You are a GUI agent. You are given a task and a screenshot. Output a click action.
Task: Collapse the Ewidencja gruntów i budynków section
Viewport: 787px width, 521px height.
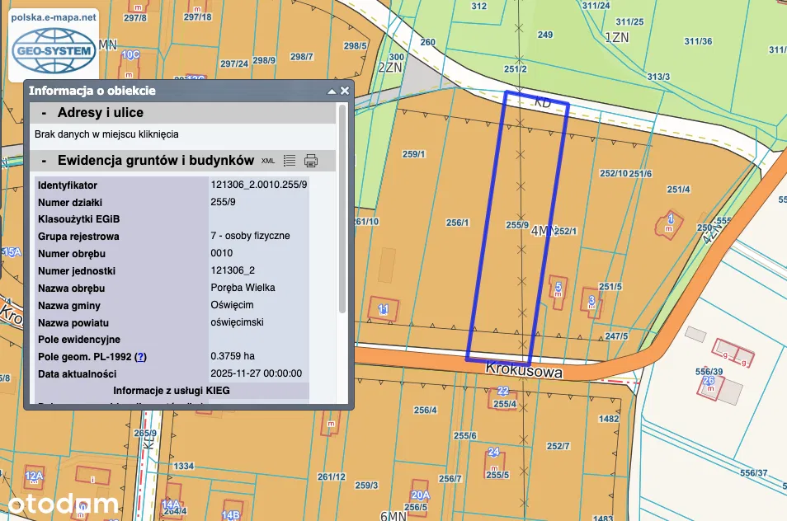pos(43,160)
